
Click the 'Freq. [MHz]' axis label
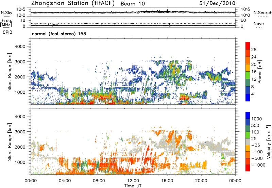point(6,23)
